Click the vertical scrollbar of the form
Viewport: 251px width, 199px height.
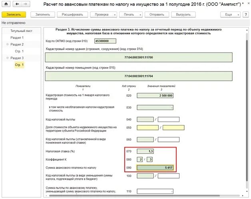coord(247,110)
